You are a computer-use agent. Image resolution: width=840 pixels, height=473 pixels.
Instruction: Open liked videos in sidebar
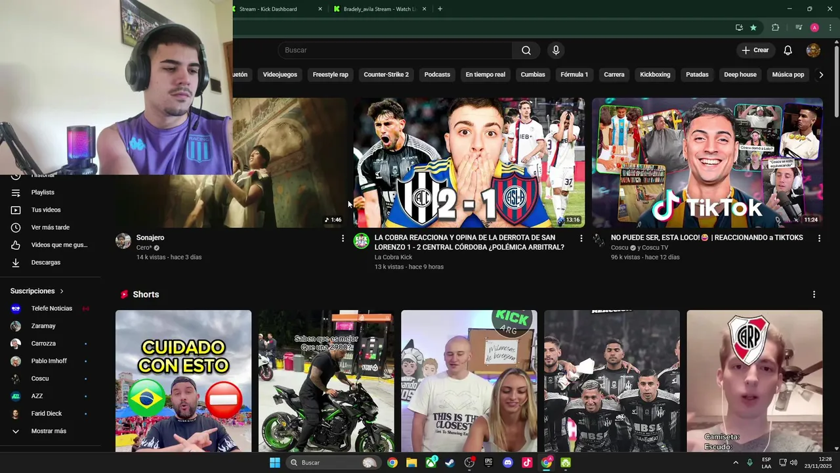(50, 245)
